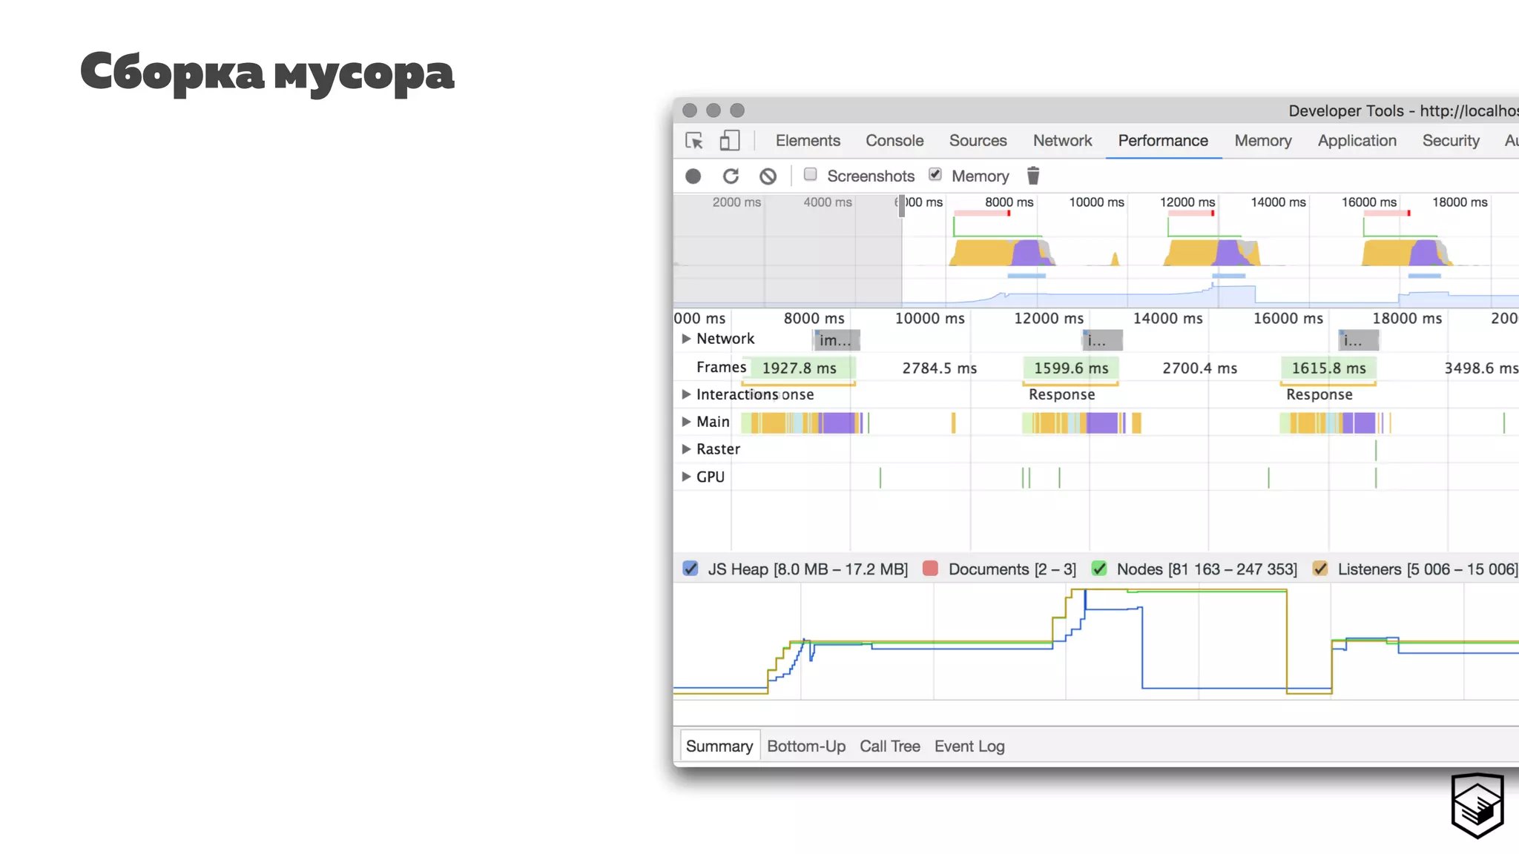Switch to the Memory panel tab
The image size is (1519, 854).
coord(1262,141)
